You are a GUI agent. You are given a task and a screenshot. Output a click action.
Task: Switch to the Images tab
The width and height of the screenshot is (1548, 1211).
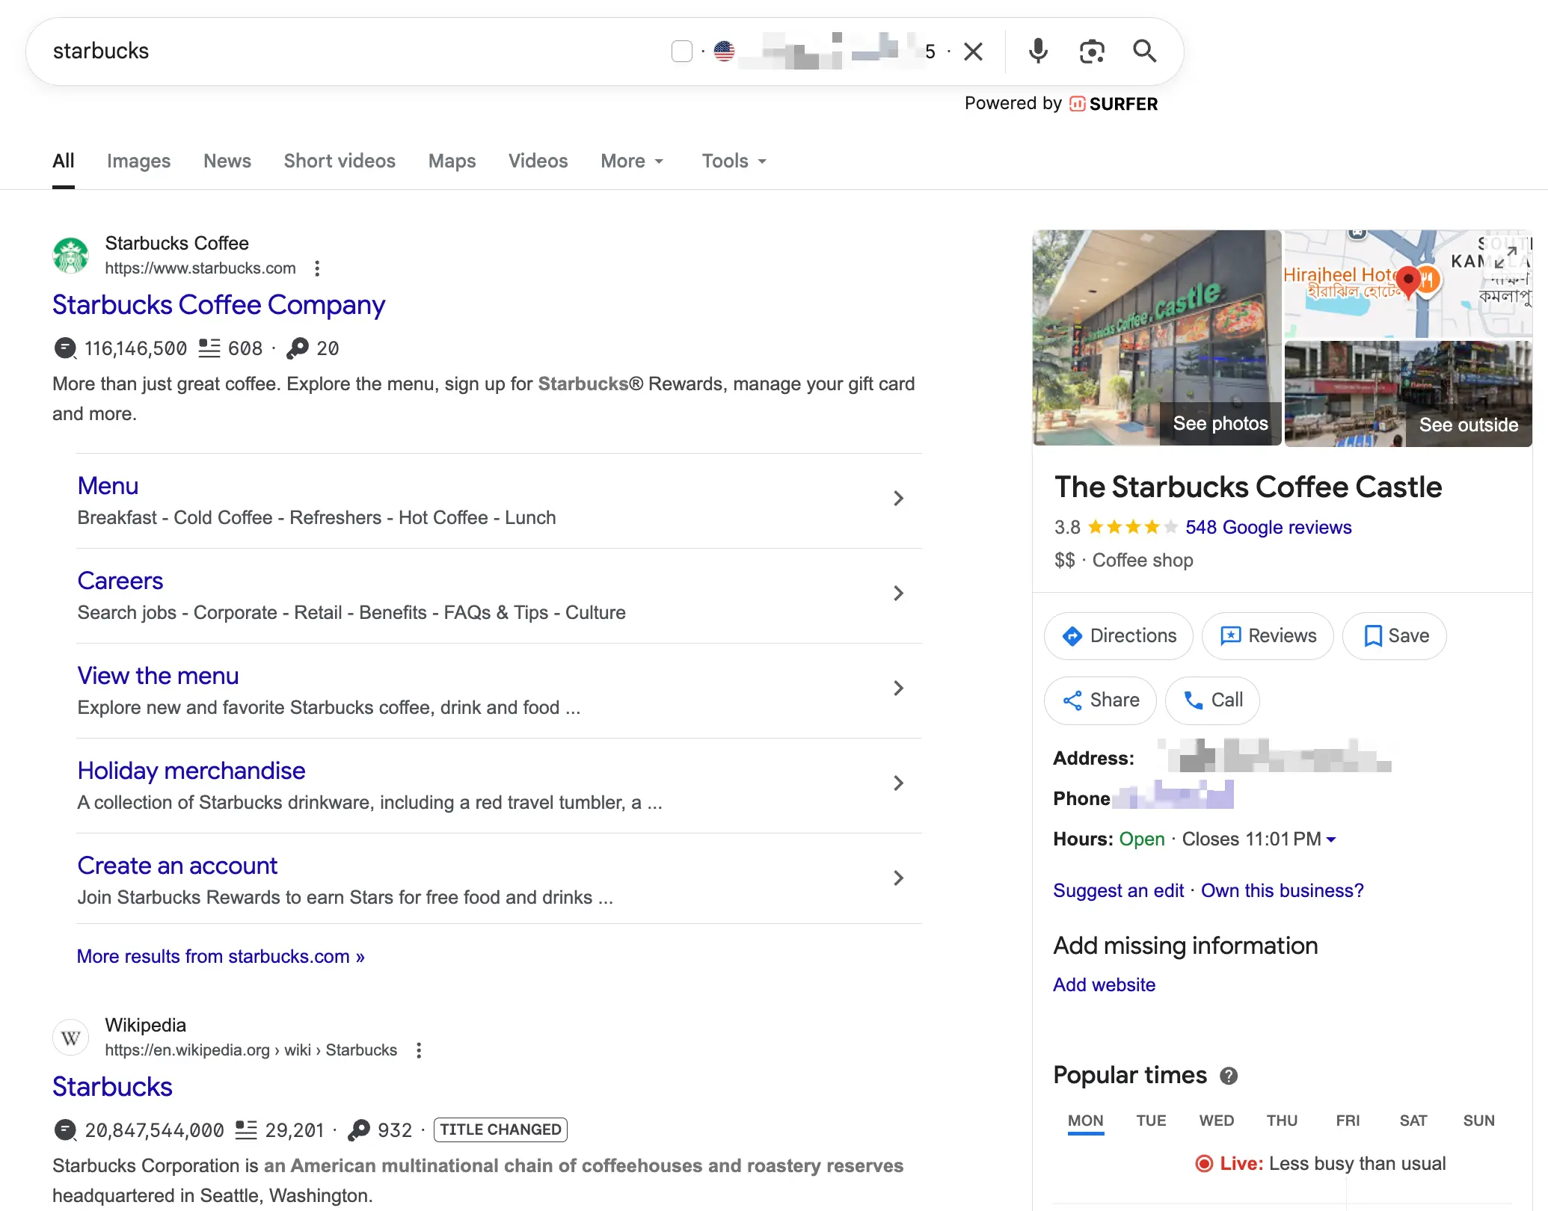tap(138, 161)
